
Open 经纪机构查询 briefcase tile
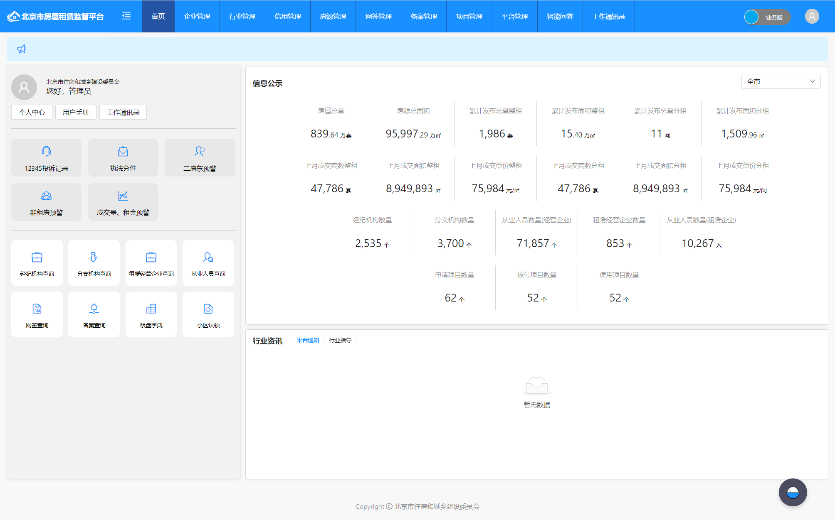[x=37, y=263]
